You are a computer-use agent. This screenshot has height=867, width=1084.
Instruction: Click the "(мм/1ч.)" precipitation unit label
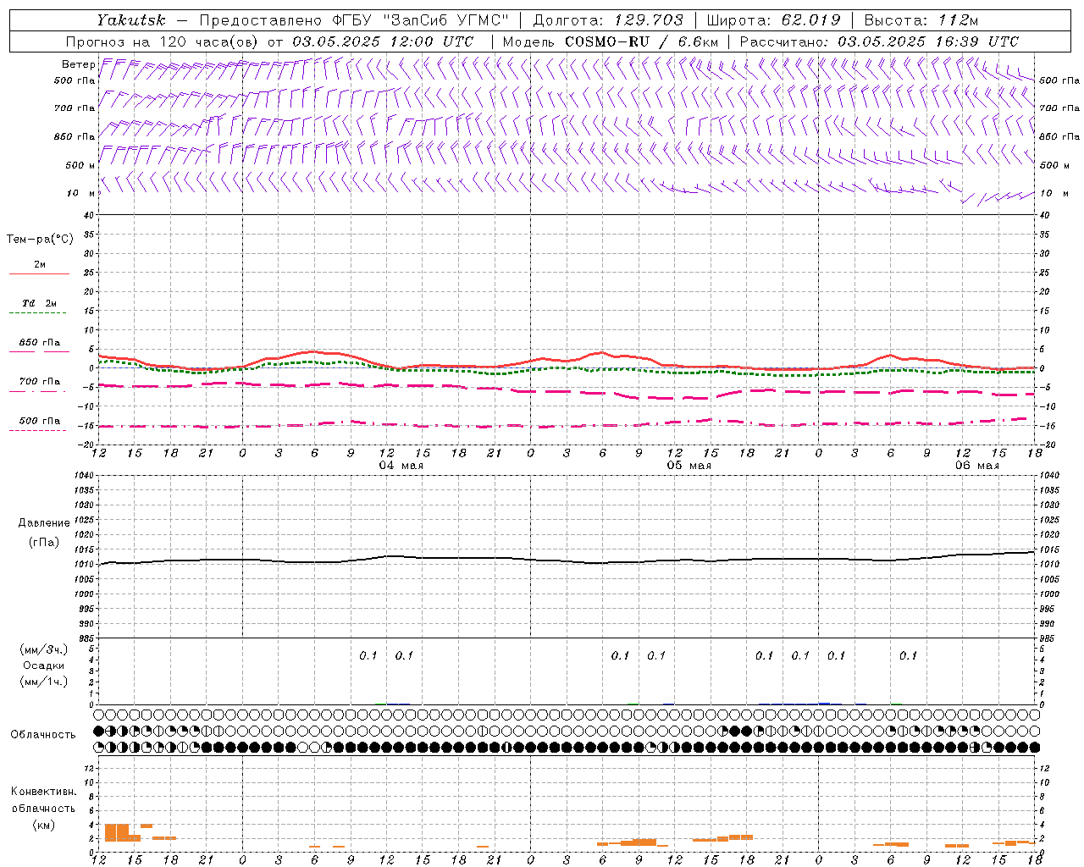coord(44,682)
